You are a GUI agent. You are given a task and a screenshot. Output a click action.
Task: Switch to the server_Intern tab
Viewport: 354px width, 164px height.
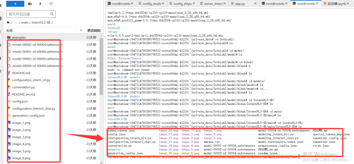tap(213, 3)
